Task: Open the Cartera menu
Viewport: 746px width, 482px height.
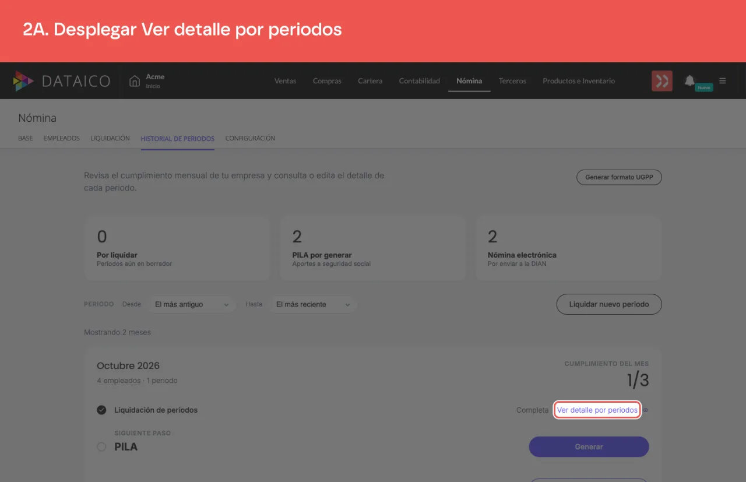Action: point(370,81)
